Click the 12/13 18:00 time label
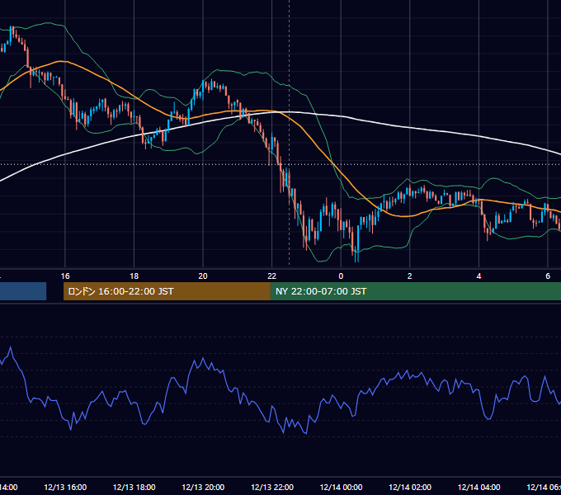 [134, 487]
